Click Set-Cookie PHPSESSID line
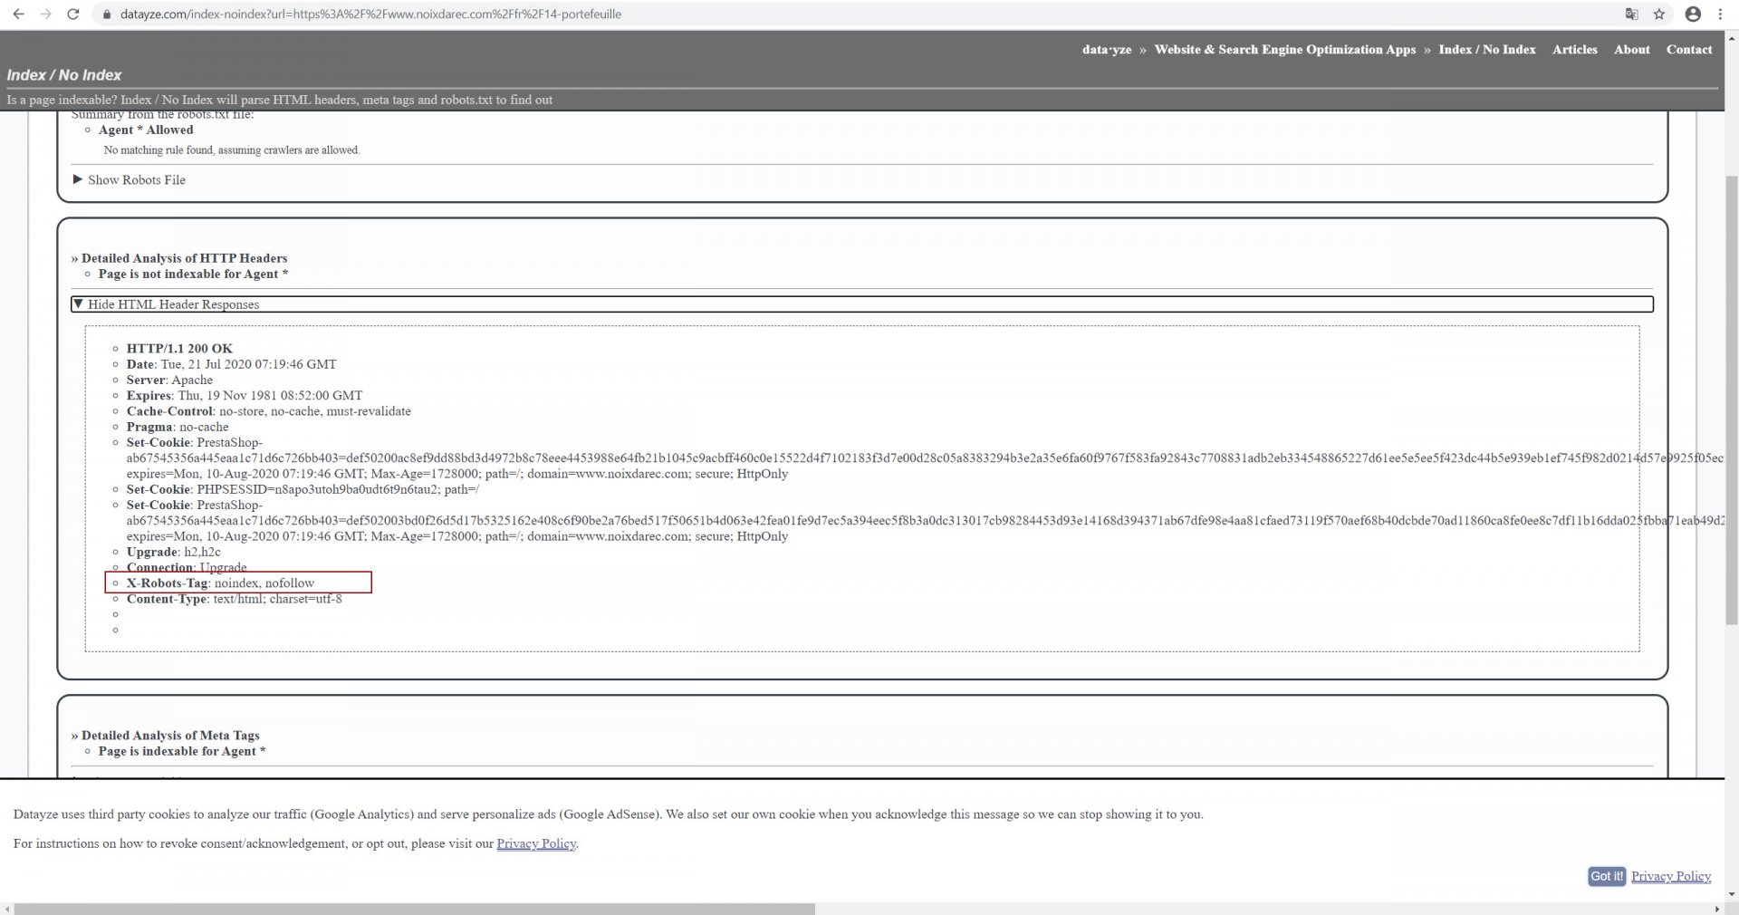Viewport: 1739px width, 915px height. (303, 490)
